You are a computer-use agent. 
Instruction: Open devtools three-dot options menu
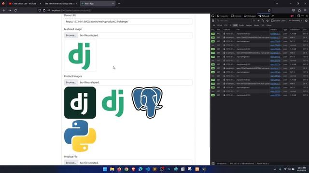[303, 16]
